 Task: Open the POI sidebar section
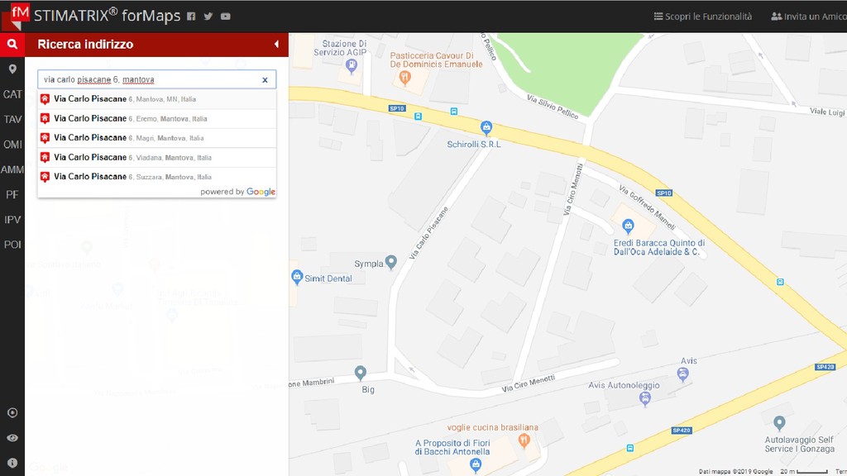tap(12, 245)
